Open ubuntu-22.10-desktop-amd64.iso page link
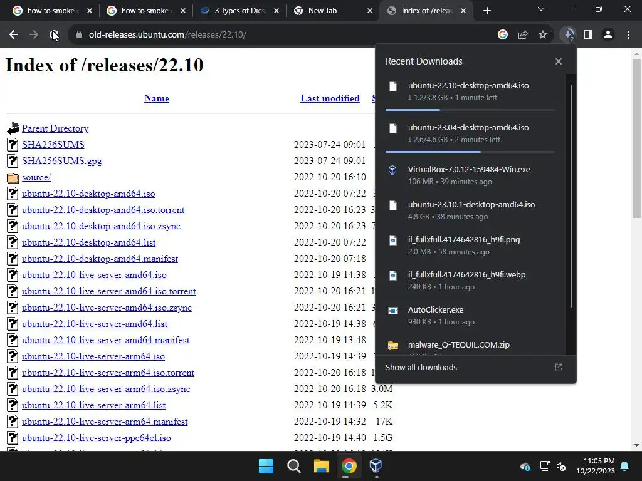 (88, 194)
